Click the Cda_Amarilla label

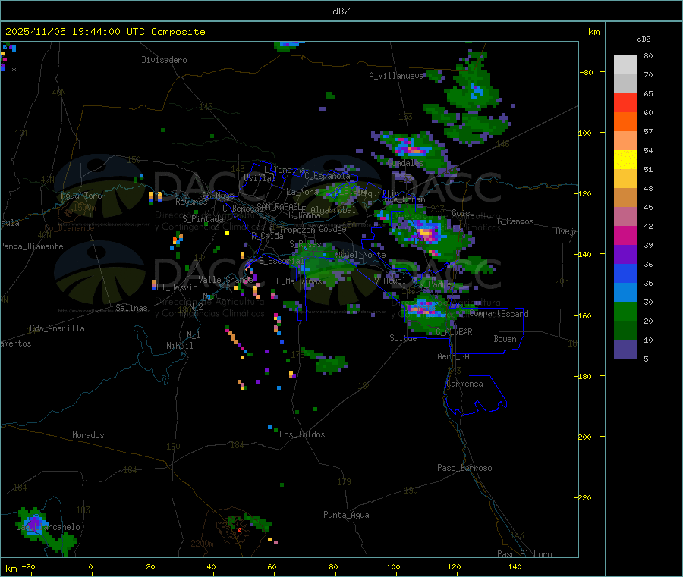pos(57,328)
